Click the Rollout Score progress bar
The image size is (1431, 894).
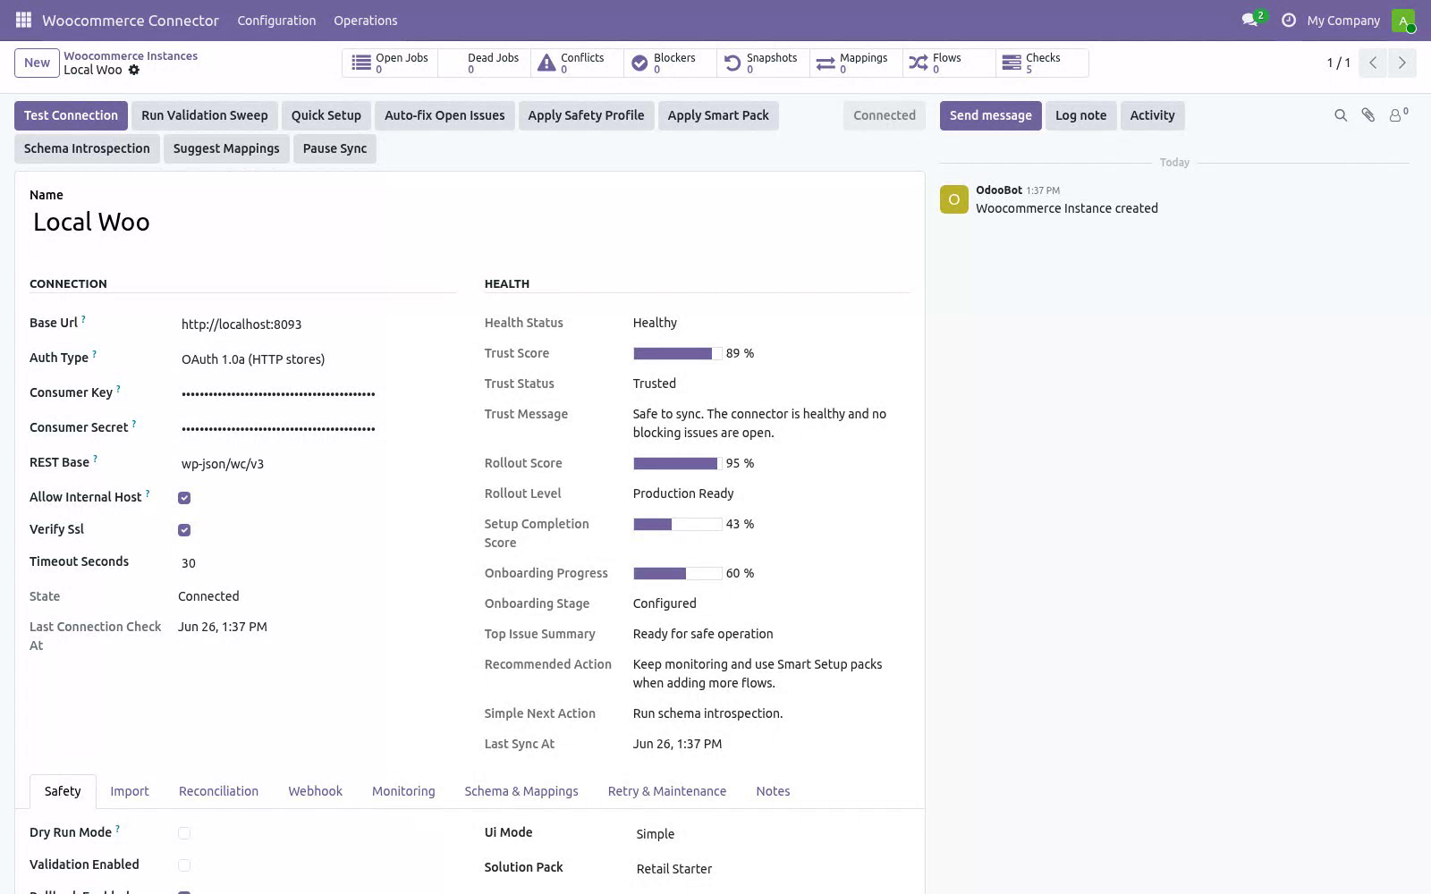click(x=677, y=464)
